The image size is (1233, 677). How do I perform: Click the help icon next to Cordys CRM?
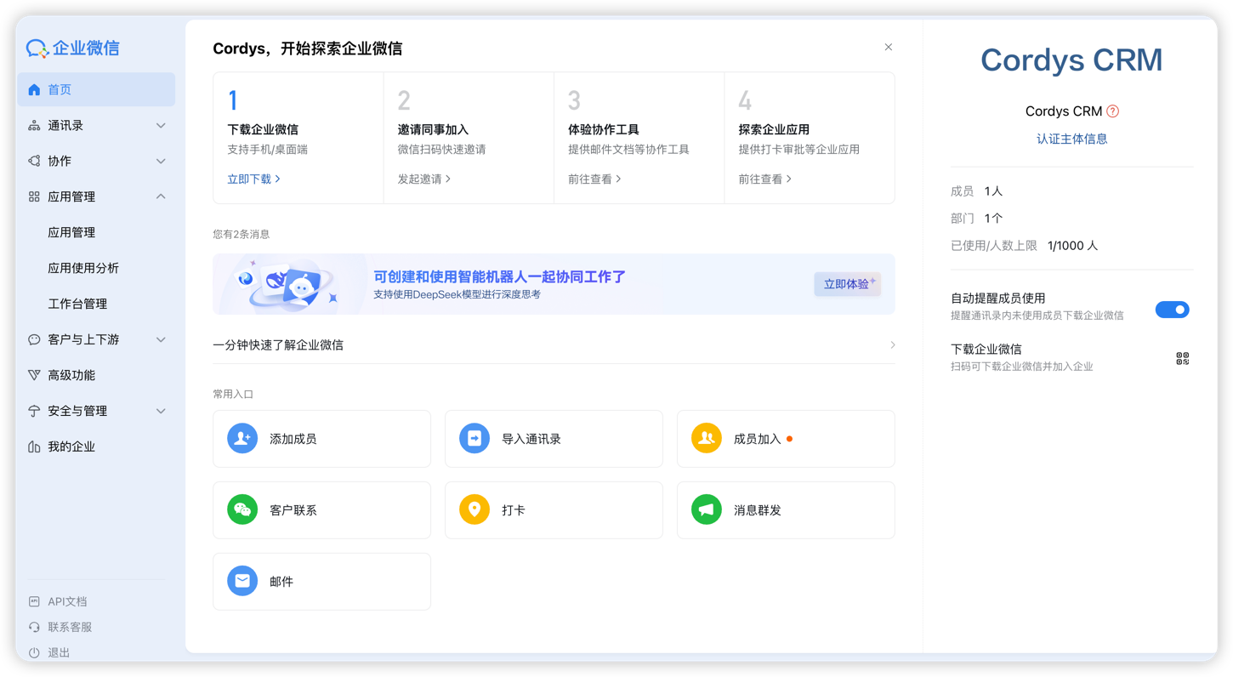point(1115,111)
